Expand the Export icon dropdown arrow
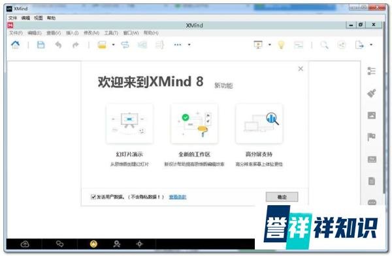The image size is (392, 256). 371,45
